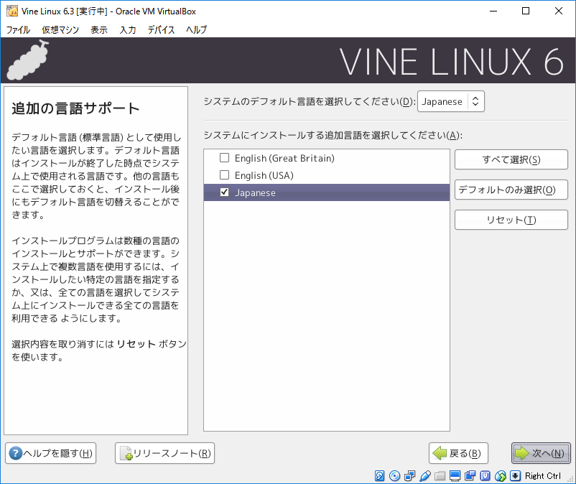
Task: Enable the English (Great Britain) checkbox
Action: pyautogui.click(x=225, y=158)
